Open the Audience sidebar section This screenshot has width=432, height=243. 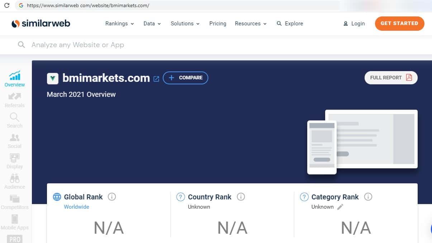[x=15, y=182]
